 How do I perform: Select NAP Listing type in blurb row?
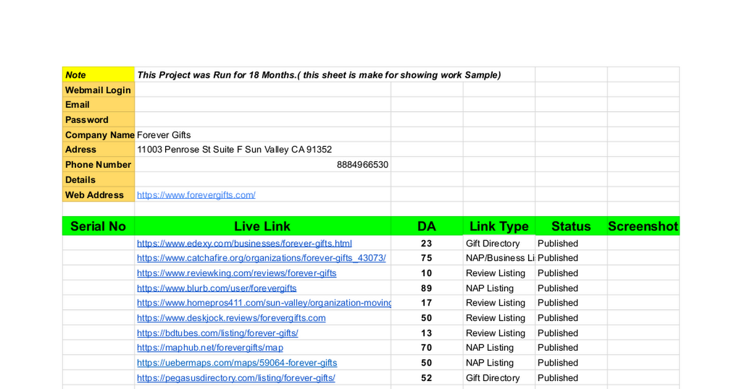tap(499, 288)
